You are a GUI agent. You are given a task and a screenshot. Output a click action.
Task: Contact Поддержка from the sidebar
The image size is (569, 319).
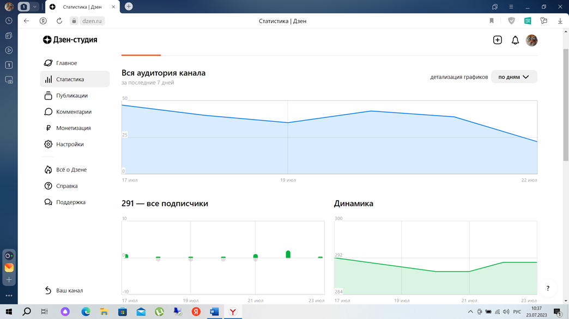point(65,202)
